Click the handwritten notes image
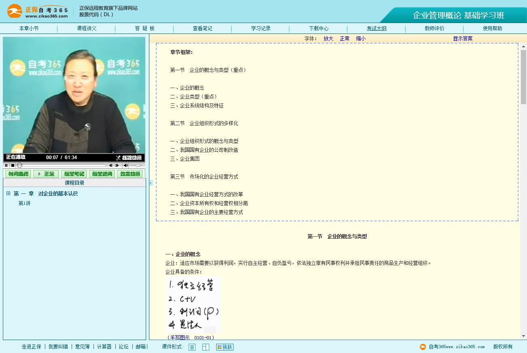Image resolution: width=527 pixels, height=353 pixels. (x=193, y=305)
